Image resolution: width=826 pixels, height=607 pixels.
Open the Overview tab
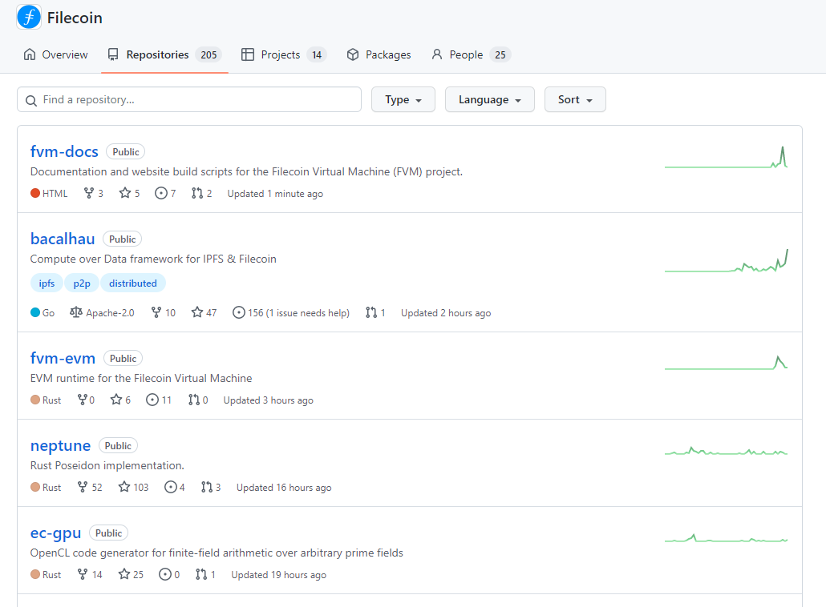click(x=56, y=54)
